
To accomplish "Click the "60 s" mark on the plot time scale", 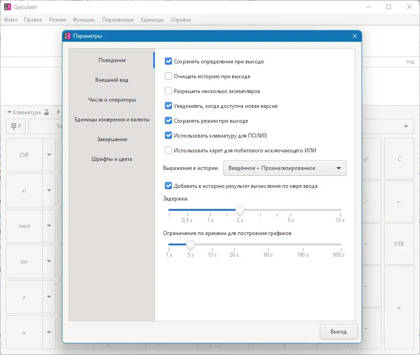I will [x=268, y=255].
